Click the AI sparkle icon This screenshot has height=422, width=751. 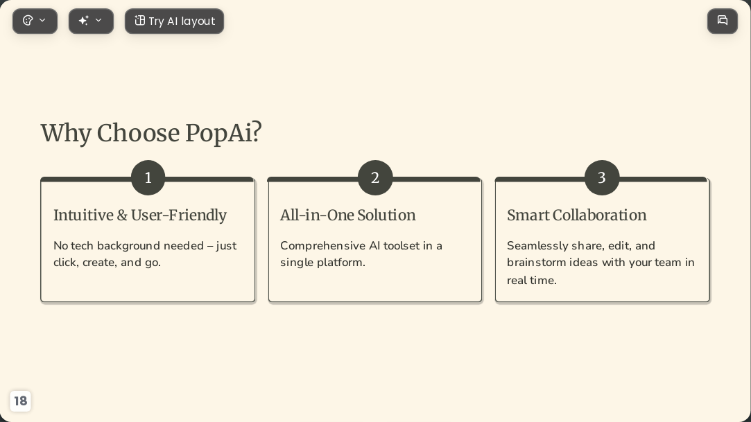coord(84,21)
